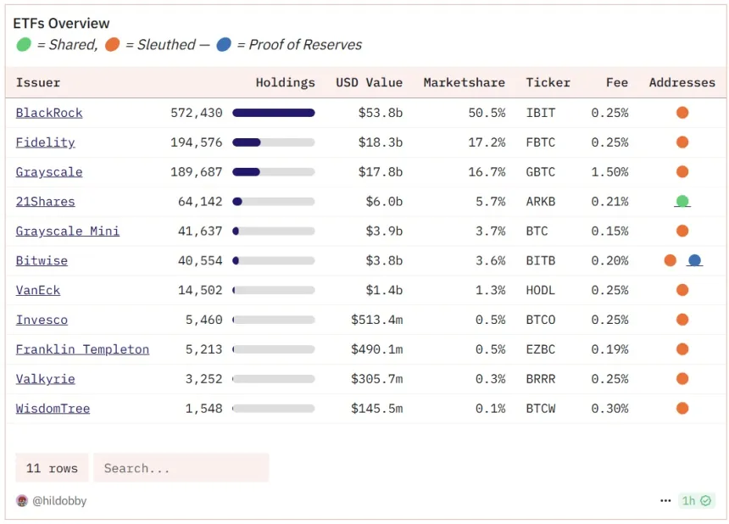Sort by the USD Value column header
The image size is (729, 524).
pos(369,82)
